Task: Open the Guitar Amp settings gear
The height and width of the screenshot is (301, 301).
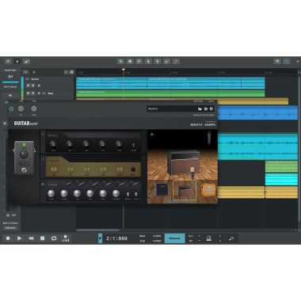Action: [211, 109]
